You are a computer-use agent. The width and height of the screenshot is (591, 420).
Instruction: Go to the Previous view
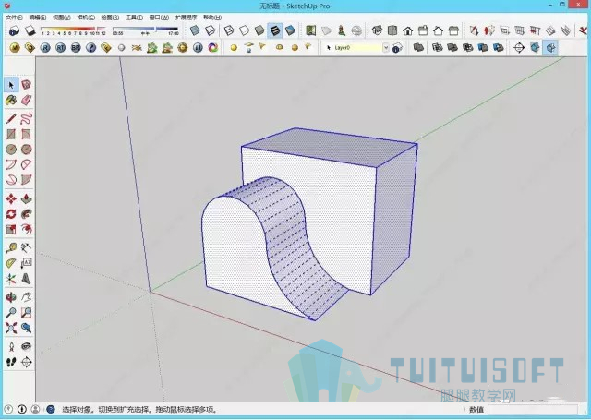[x=26, y=328]
